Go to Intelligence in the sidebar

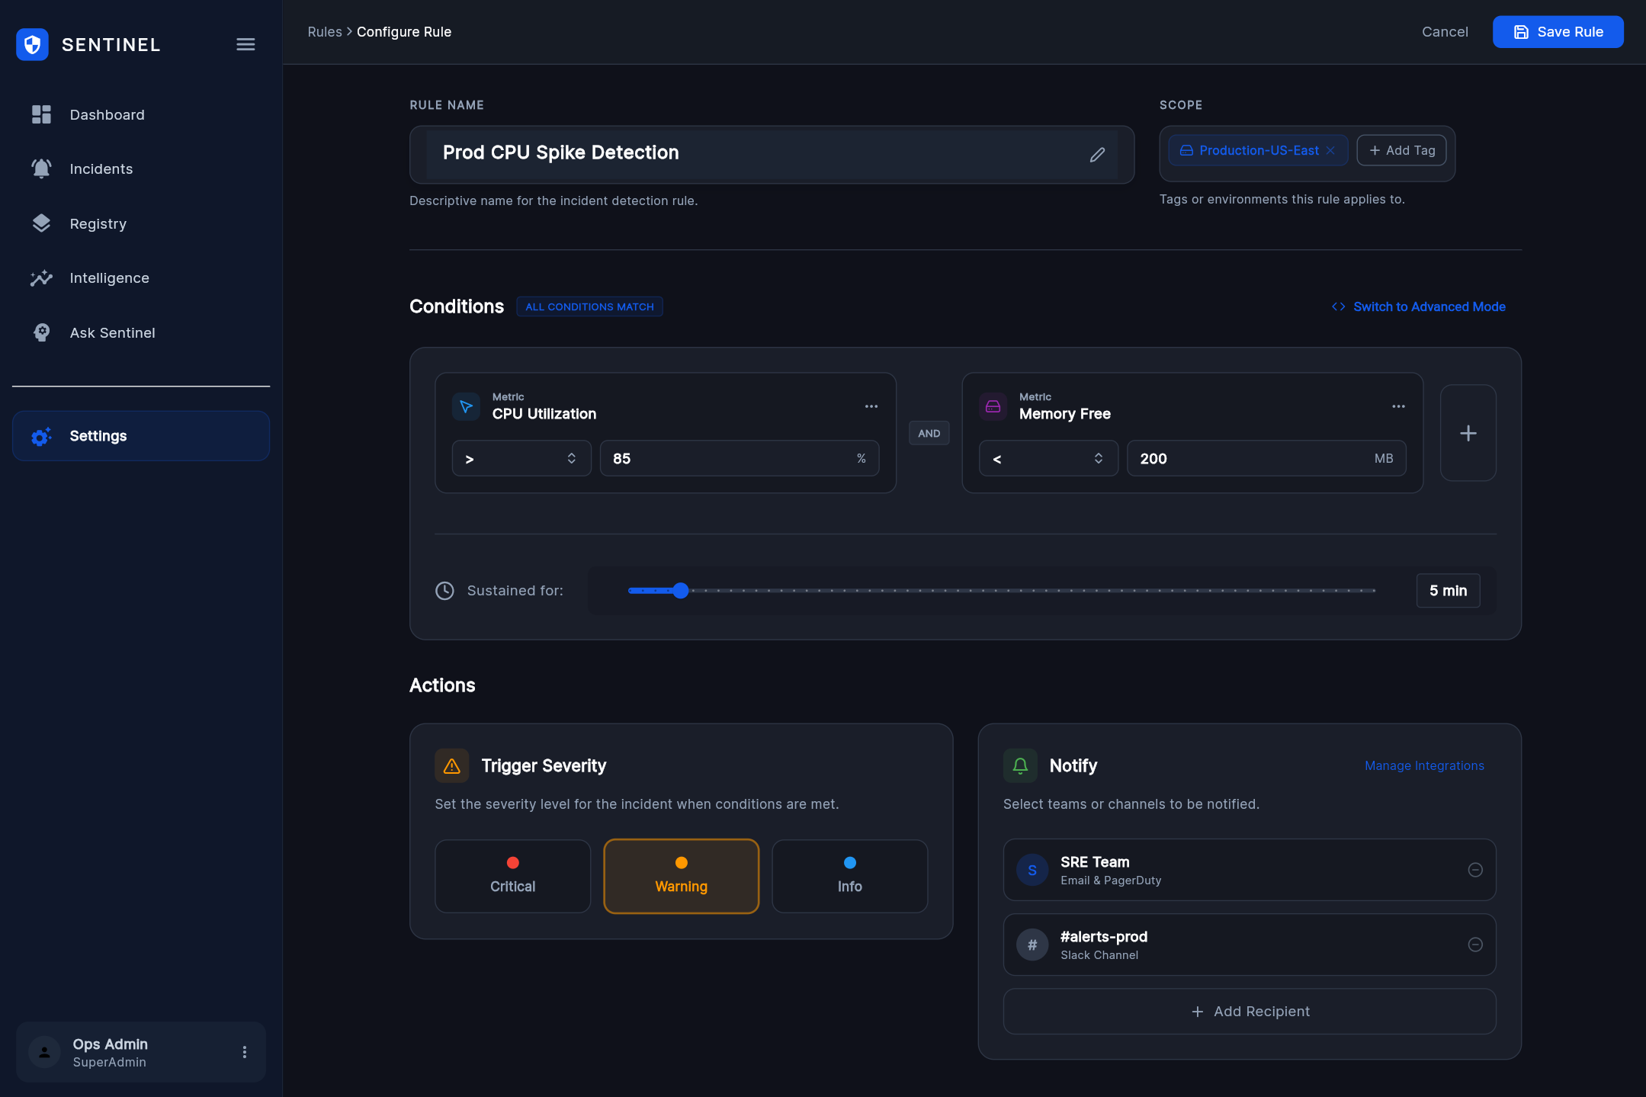(109, 277)
